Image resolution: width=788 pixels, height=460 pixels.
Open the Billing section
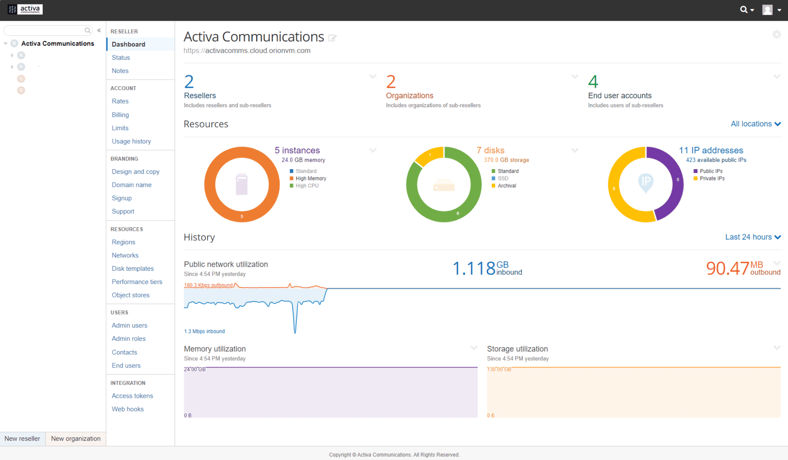(x=120, y=115)
